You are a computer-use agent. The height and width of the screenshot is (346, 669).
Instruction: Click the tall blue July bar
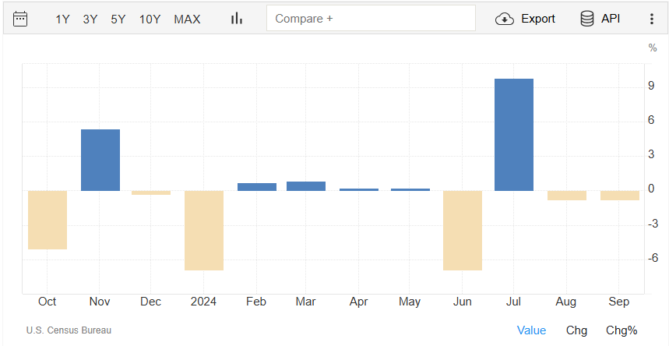[514, 135]
